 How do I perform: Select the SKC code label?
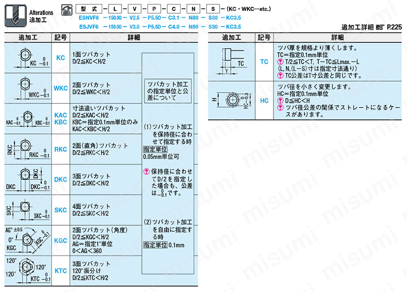click(61, 210)
